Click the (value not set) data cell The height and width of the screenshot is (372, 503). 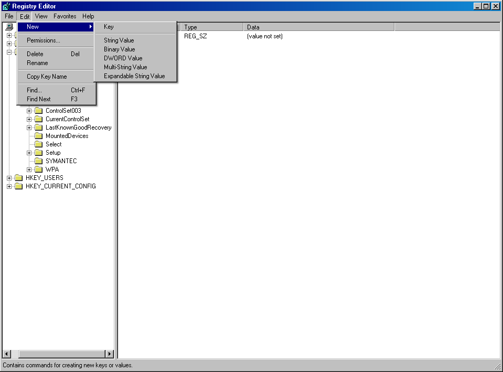pyautogui.click(x=265, y=36)
